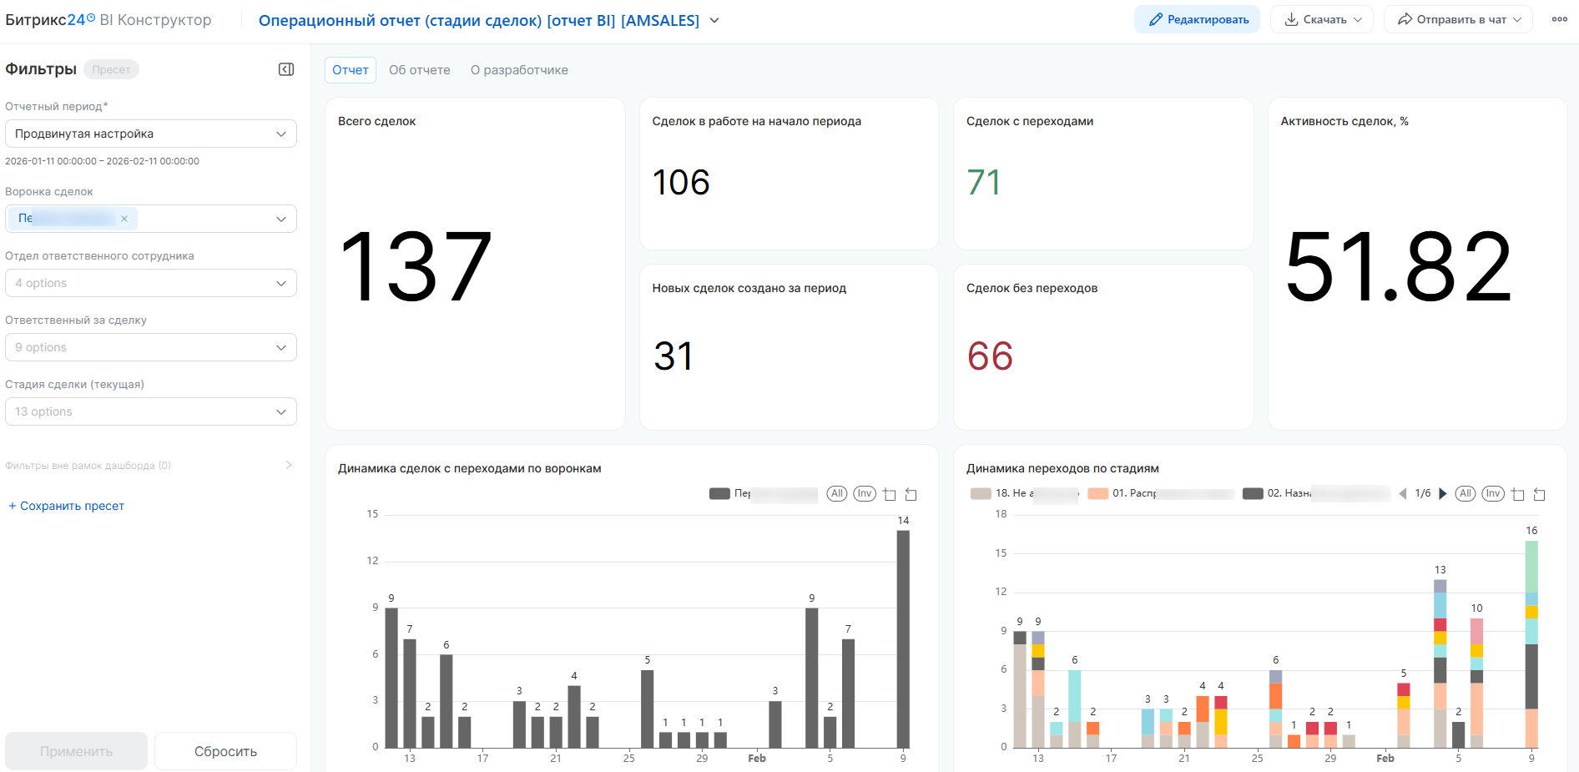This screenshot has height=772, width=1579.
Task: Go to next legend page arrow
Action: click(x=1442, y=494)
